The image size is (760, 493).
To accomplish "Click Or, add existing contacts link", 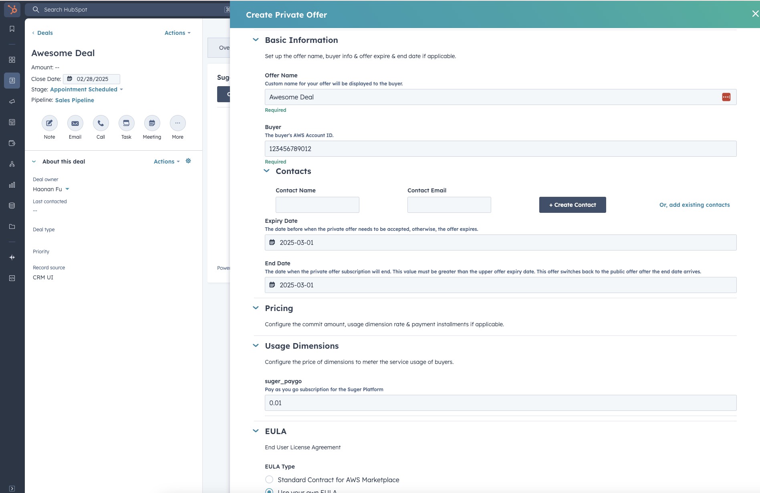I will click(x=694, y=205).
